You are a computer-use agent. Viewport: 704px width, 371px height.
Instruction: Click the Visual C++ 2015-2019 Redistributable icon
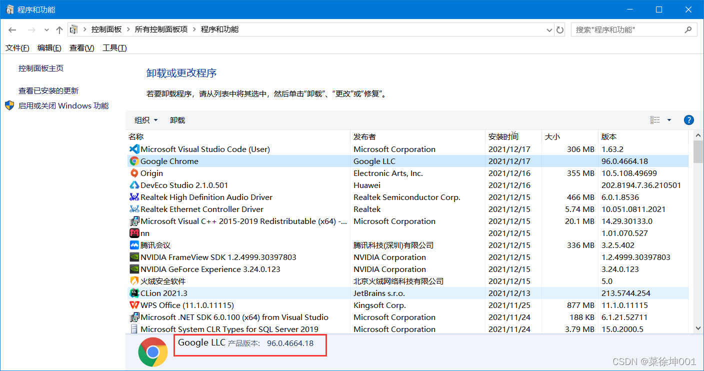click(x=134, y=221)
